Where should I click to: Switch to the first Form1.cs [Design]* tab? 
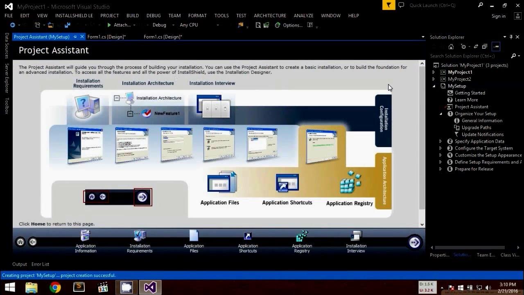pyautogui.click(x=106, y=37)
